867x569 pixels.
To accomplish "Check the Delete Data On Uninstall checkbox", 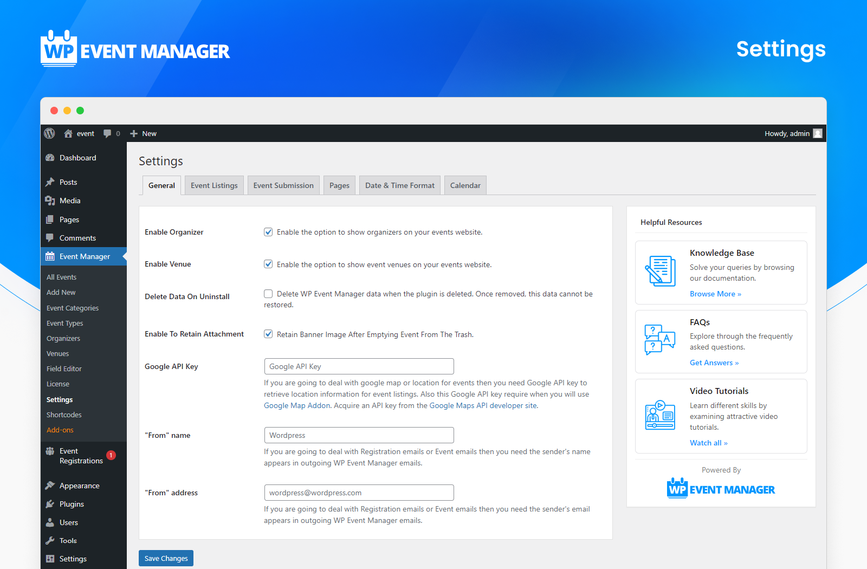I will coord(268,294).
